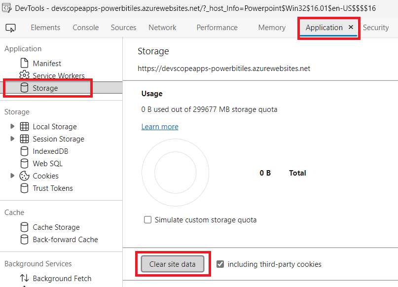
Task: Switch to the Network tab
Action: tap(162, 28)
